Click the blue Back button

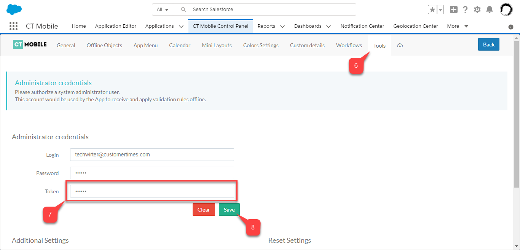coord(488,45)
